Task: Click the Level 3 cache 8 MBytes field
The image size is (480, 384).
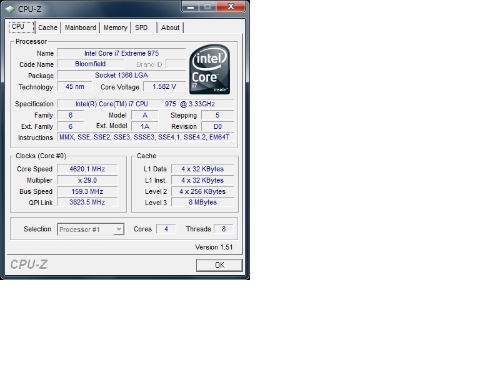Action: click(x=202, y=202)
